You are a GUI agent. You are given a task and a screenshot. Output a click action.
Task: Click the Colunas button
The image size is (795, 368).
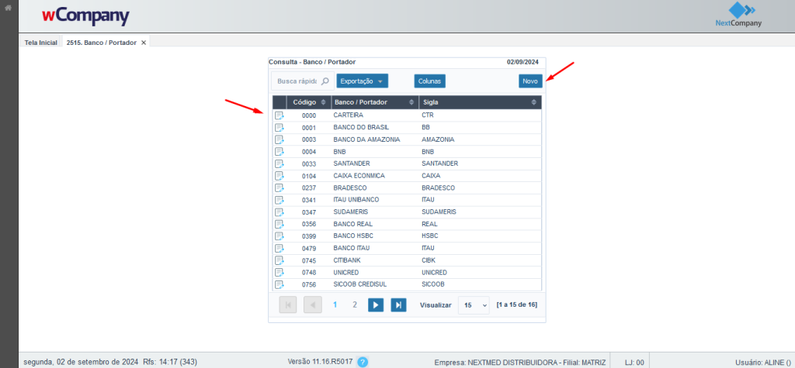429,81
